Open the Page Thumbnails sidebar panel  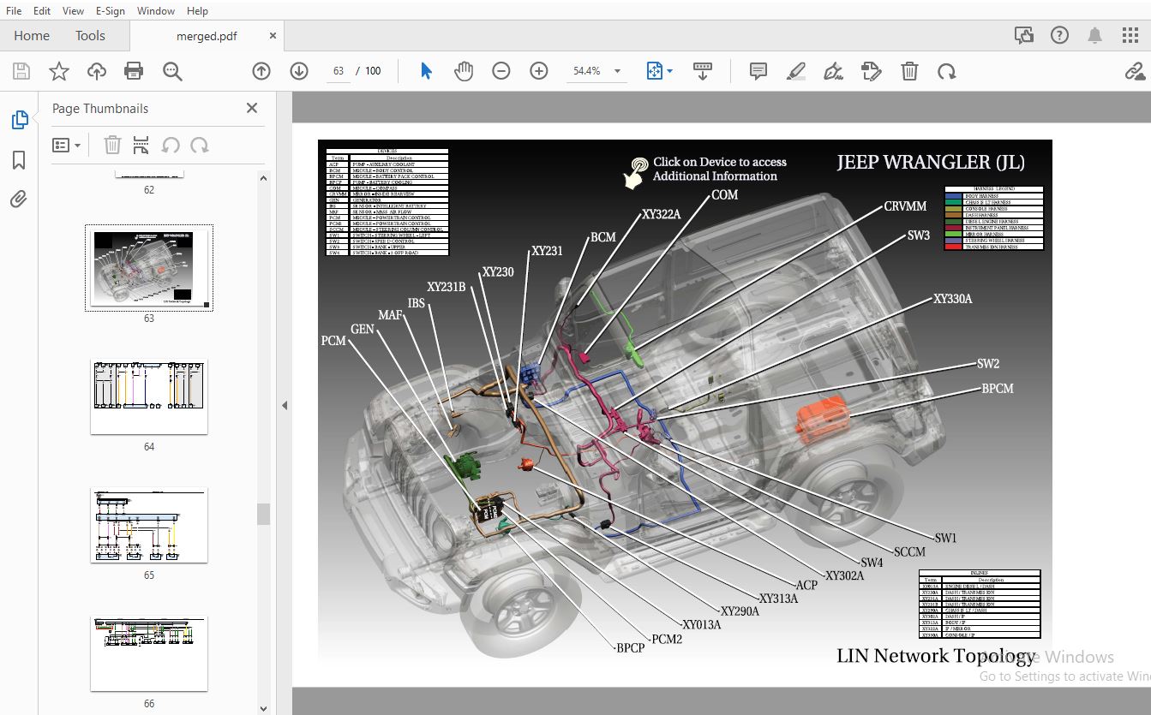19,121
